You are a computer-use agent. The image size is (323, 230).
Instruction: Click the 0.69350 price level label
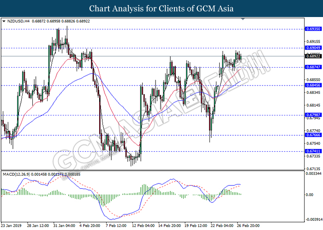tap(313, 29)
